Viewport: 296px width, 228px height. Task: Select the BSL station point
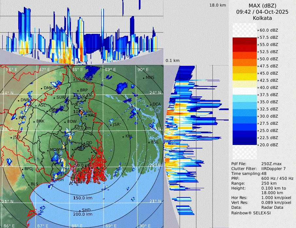coord(149,143)
